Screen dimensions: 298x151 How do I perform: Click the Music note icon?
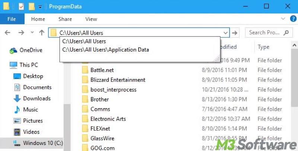pyautogui.click(x=17, y=110)
